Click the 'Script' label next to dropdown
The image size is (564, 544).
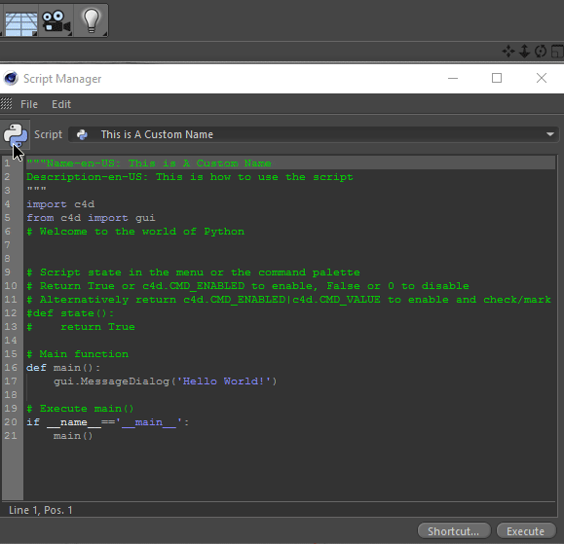pyautogui.click(x=48, y=134)
